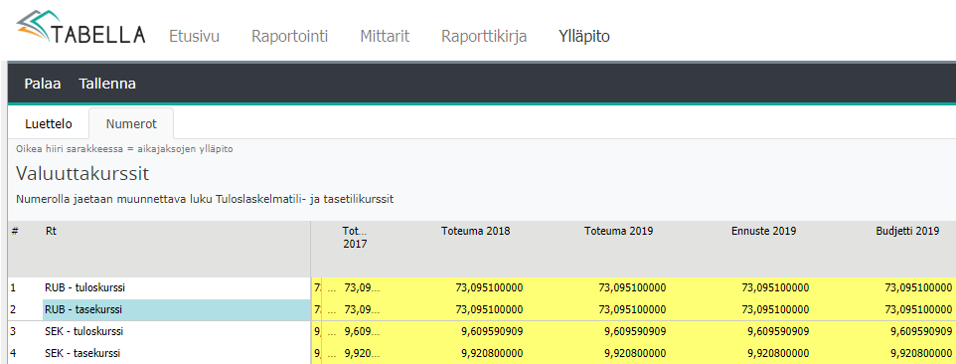Screen dimensions: 956x364
Task: Click the Budjetti 2019 column header
Action: point(906,231)
